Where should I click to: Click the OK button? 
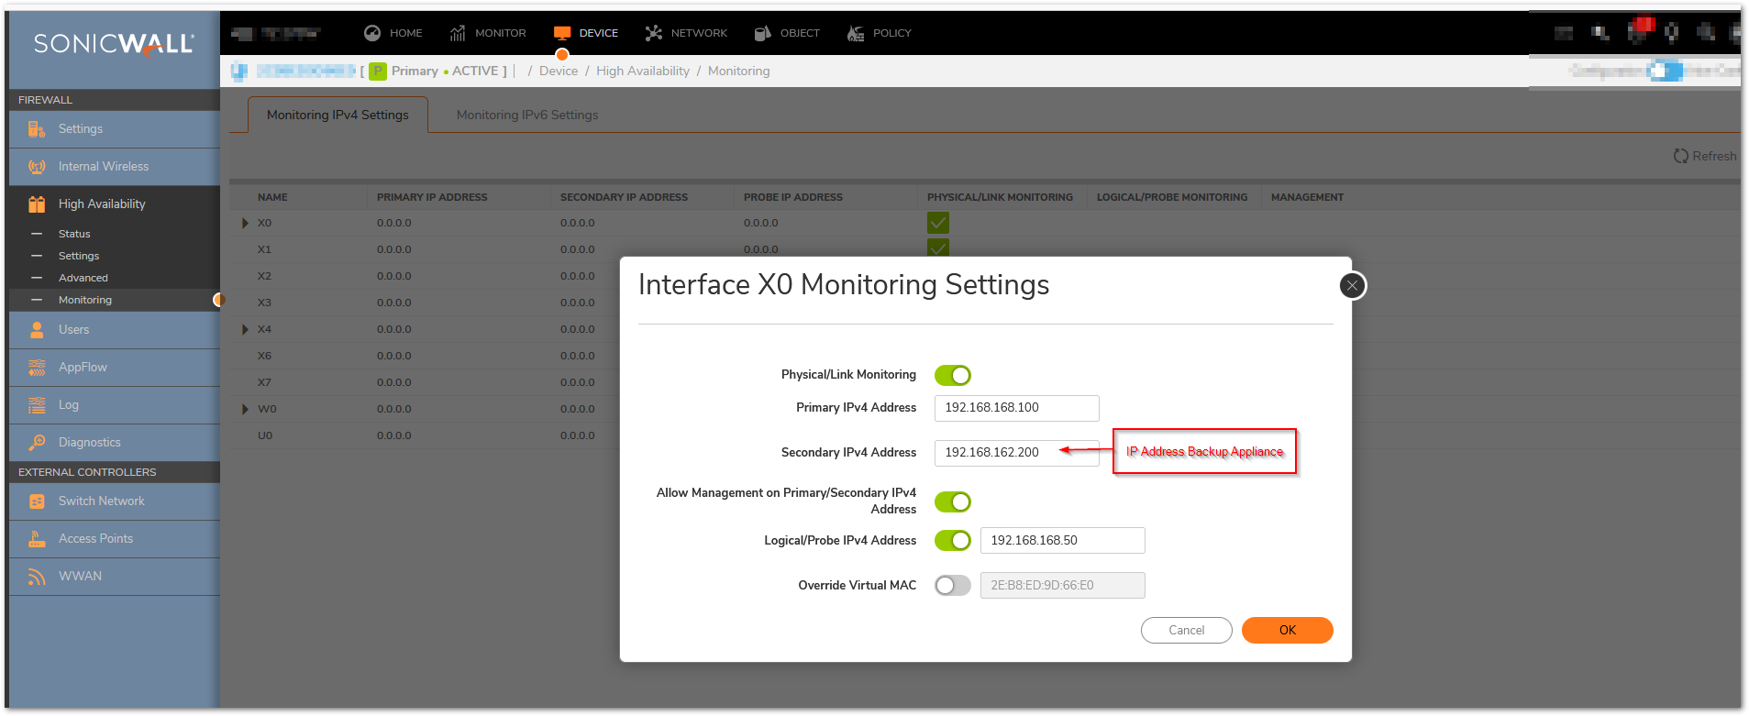(x=1287, y=630)
